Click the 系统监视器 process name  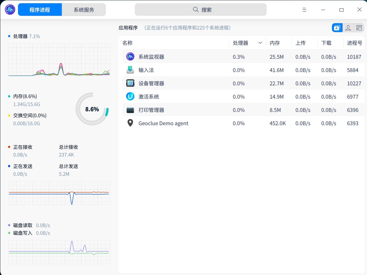tap(151, 56)
